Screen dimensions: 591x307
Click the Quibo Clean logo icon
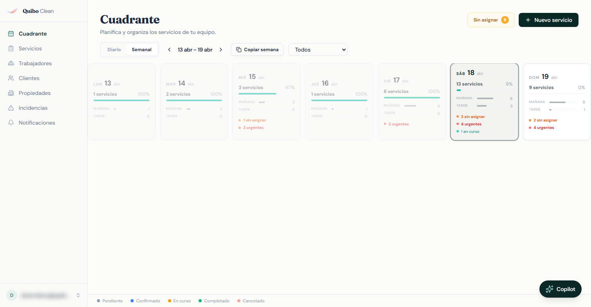[13, 11]
